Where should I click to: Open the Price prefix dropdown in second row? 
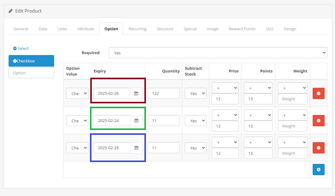(225, 115)
